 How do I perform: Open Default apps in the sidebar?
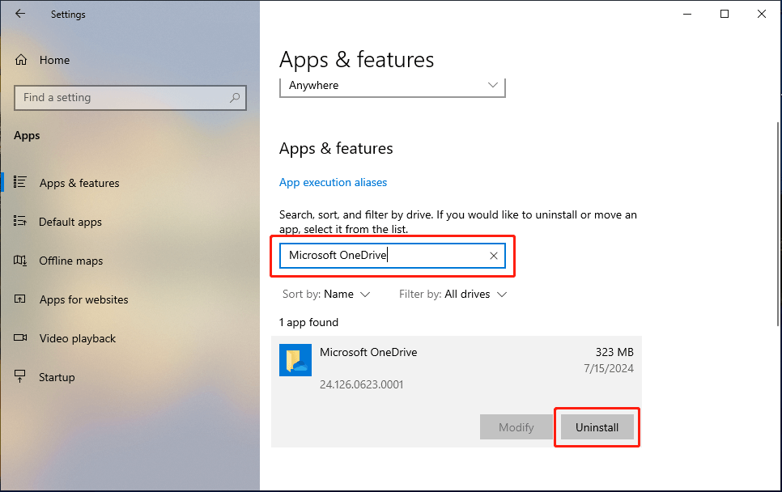130,222
